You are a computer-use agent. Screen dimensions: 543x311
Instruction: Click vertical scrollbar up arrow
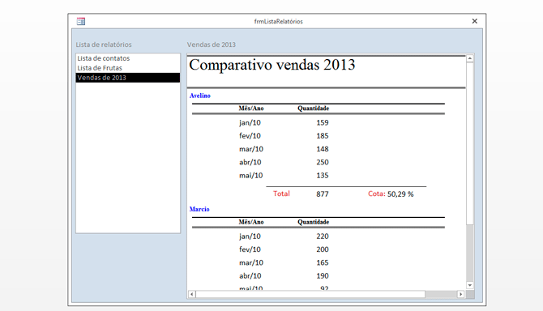coord(469,58)
